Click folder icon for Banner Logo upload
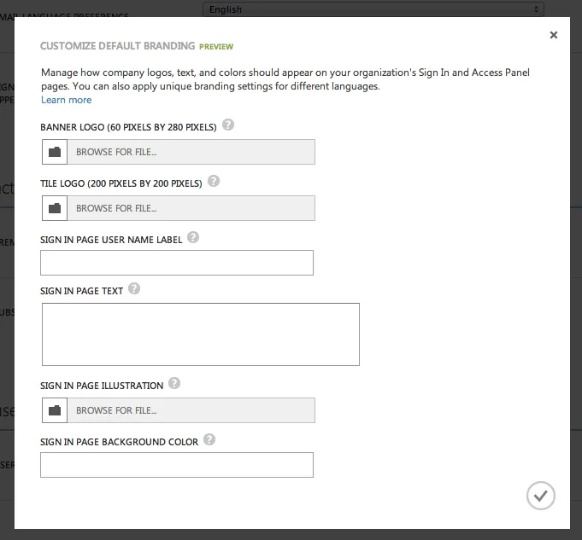This screenshot has height=540, width=582. [55, 152]
